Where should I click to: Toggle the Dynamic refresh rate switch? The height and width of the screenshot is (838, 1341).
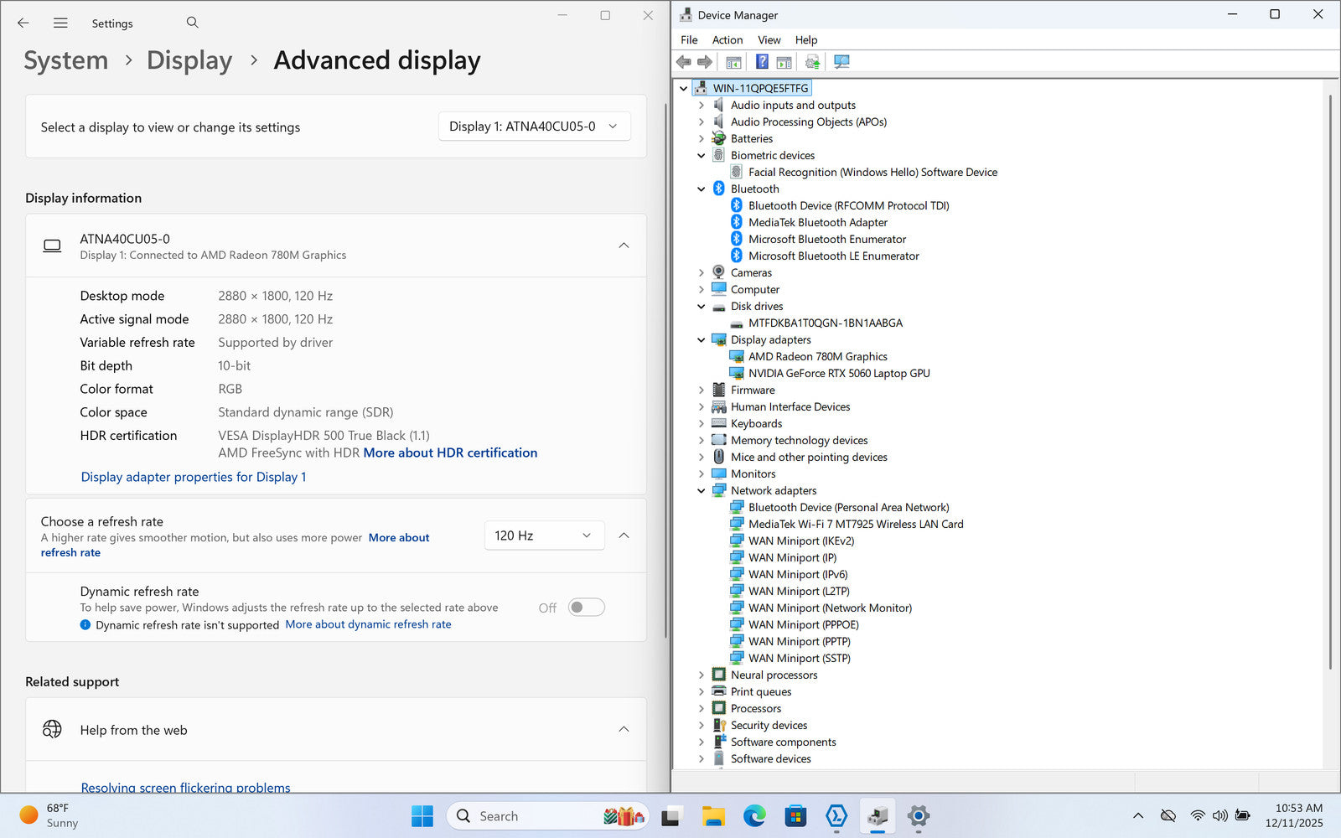(586, 608)
